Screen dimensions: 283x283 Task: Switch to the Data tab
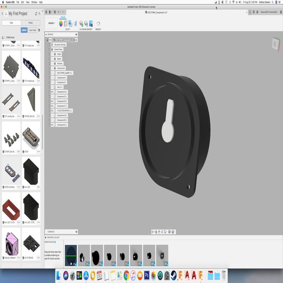[11, 23]
